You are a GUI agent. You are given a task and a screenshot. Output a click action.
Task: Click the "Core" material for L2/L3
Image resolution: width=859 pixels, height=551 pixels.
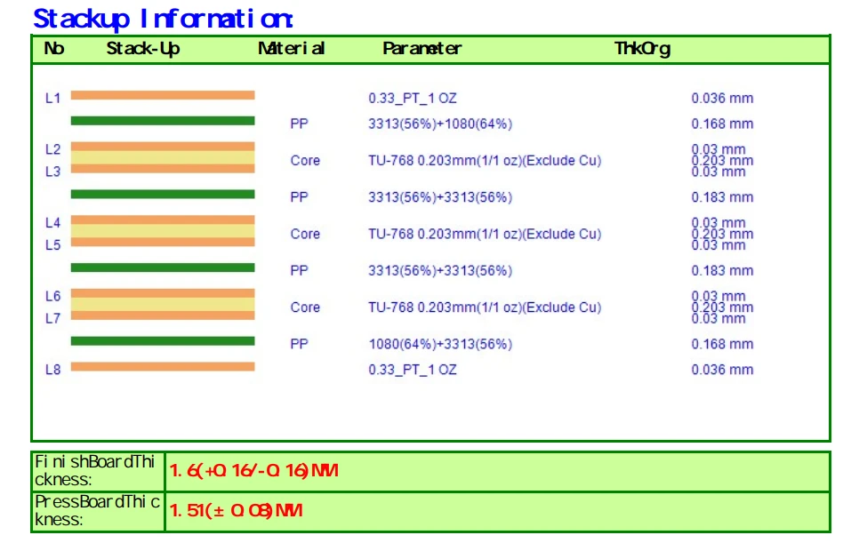click(x=305, y=161)
